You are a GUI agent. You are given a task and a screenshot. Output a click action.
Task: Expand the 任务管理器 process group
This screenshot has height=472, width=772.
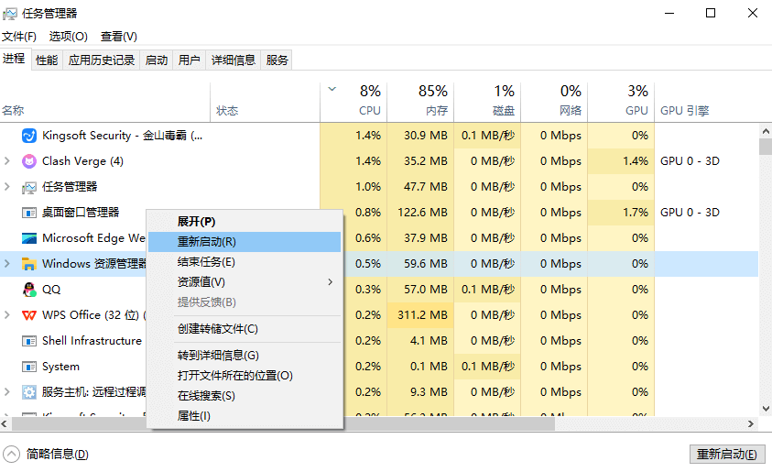click(7, 187)
